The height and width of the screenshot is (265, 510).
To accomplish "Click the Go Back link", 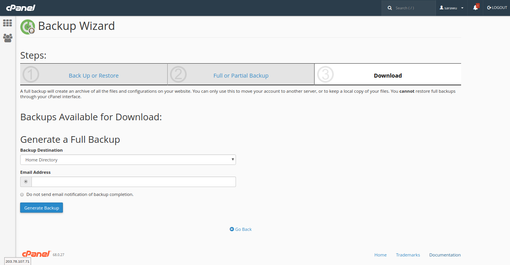I will coord(241,229).
